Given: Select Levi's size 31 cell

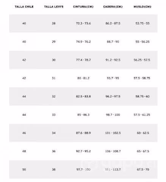Looking at the screenshot, I should pyautogui.click(x=54, y=78).
